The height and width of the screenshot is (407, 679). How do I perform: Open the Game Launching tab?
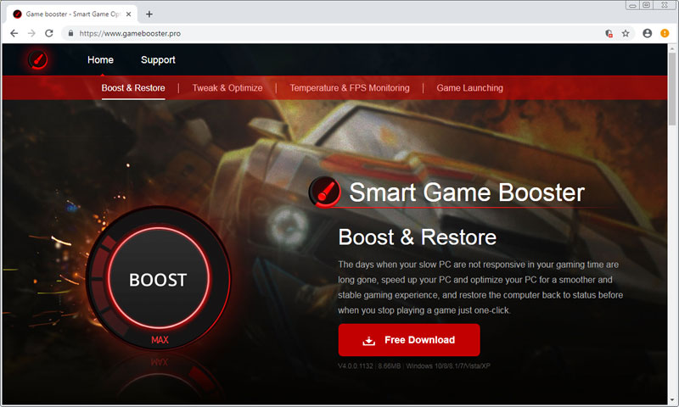pyautogui.click(x=470, y=88)
